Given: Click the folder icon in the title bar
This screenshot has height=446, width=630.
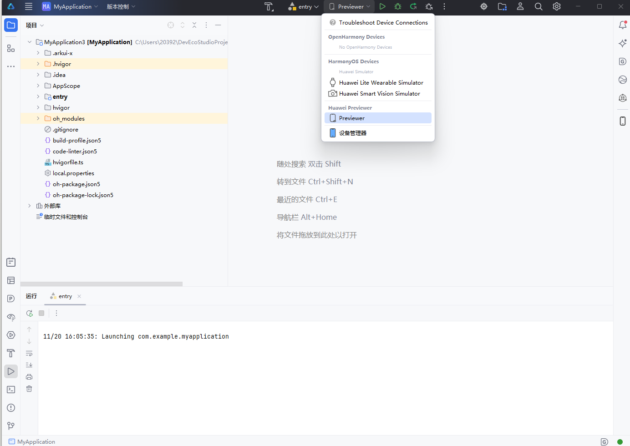Looking at the screenshot, I should pos(502,6).
